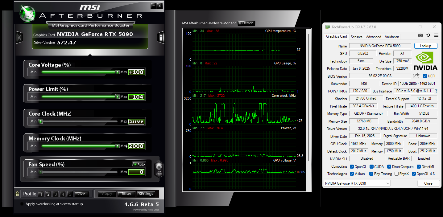
Task: Toggle the CUDA checkbox
Action: tap(371, 167)
